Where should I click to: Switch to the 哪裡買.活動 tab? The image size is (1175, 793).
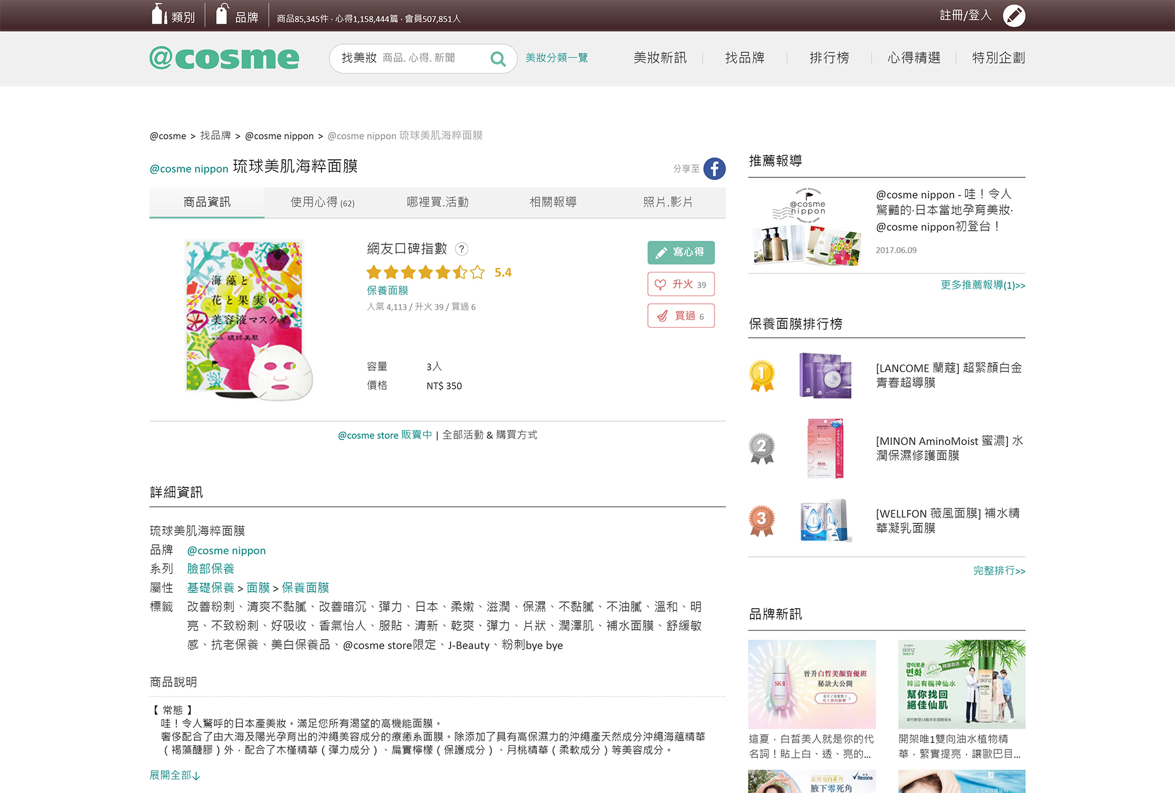(x=438, y=202)
